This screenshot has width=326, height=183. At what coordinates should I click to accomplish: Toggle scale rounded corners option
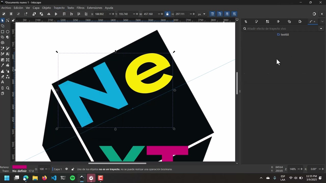point(220,14)
